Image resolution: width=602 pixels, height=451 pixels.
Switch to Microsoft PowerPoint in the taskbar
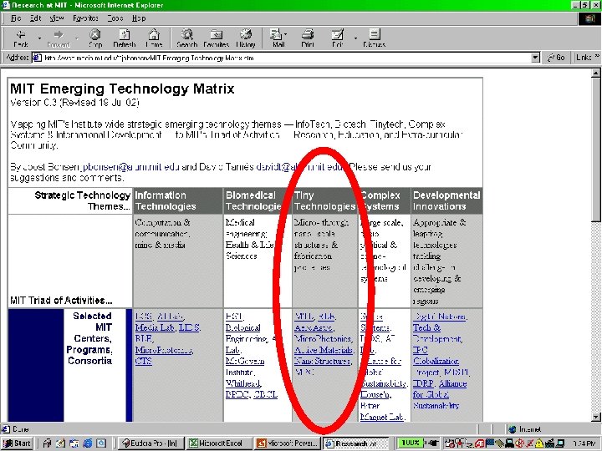288,443
